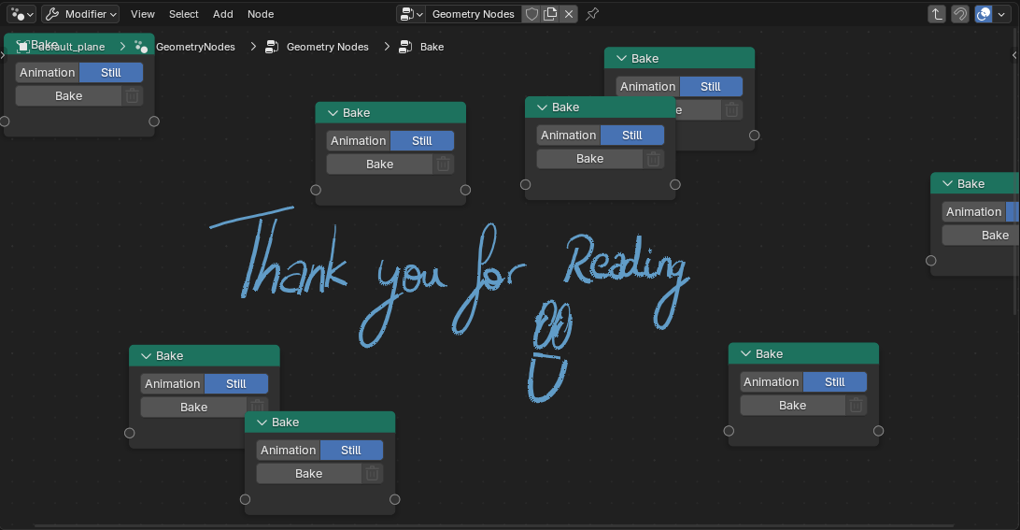Click Bake button on the node above 'Reading'
The image size is (1020, 530).
coord(589,158)
